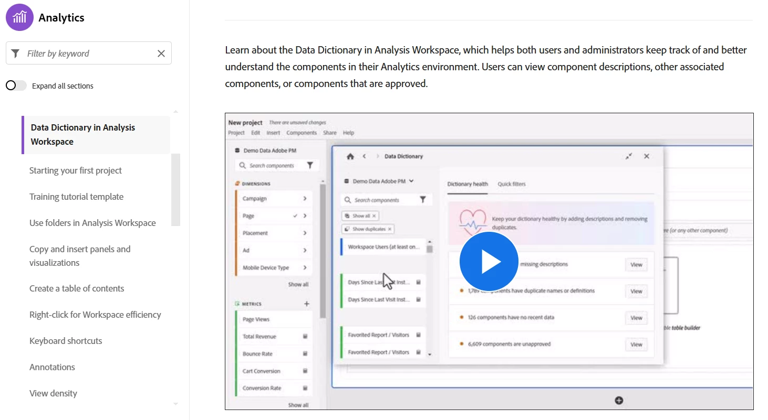Screen dimensions: 768x420
Task: Click sidebar scroll-up arrow
Action: [175, 111]
